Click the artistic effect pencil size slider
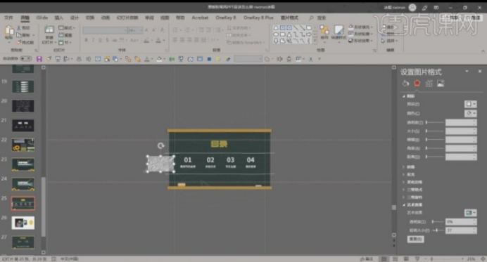 [437, 230]
